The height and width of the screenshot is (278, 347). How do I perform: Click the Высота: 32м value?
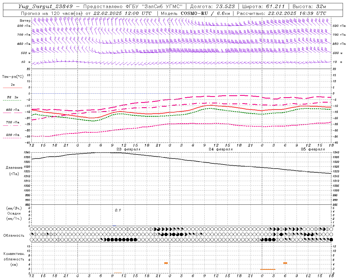click(x=309, y=7)
